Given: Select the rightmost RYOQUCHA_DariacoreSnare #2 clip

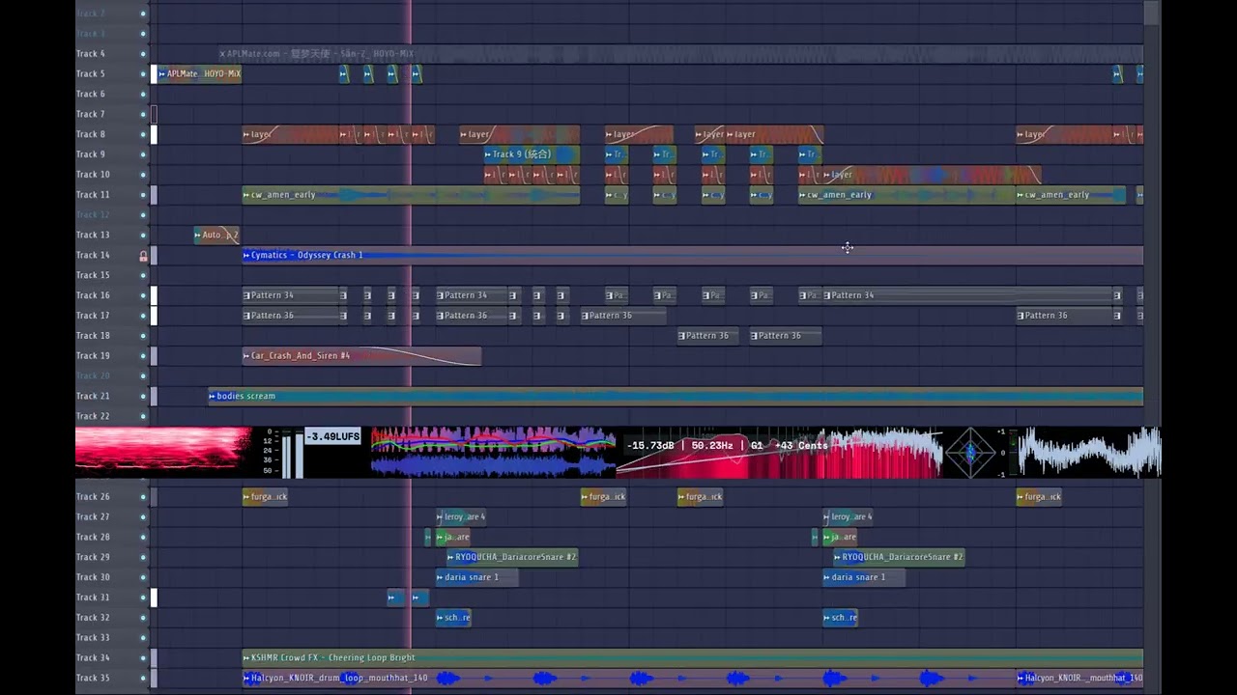Looking at the screenshot, I should (899, 557).
